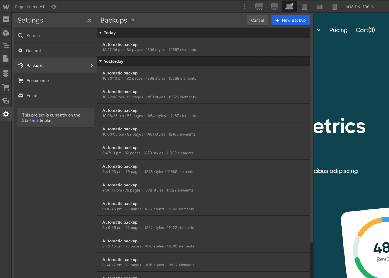Open the Starter site plan link
This screenshot has height=278, width=389.
[29, 120]
